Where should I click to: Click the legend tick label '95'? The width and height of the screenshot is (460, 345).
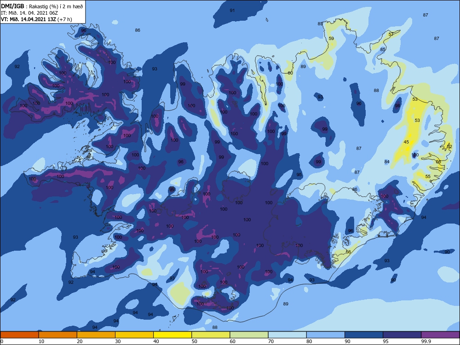386,341
